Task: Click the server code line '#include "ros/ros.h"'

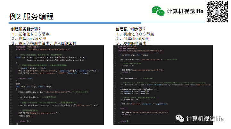Action: pos(28,47)
